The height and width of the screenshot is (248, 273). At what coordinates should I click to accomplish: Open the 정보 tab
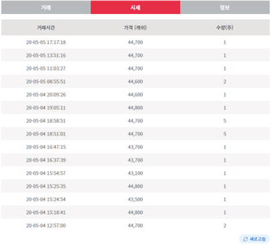pos(225,7)
